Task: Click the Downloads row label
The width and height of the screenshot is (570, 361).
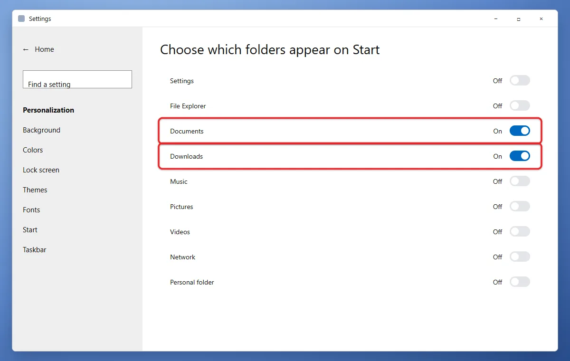Action: 186,156
